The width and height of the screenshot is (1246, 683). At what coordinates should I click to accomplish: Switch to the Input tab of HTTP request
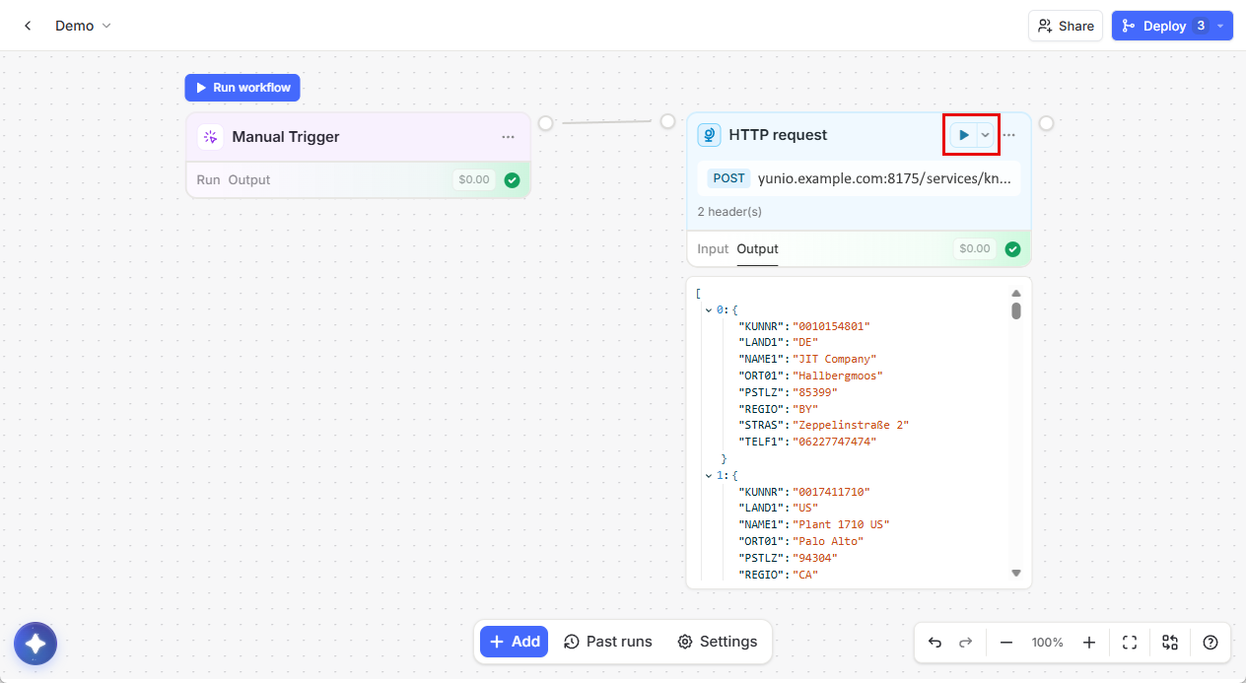(x=713, y=249)
